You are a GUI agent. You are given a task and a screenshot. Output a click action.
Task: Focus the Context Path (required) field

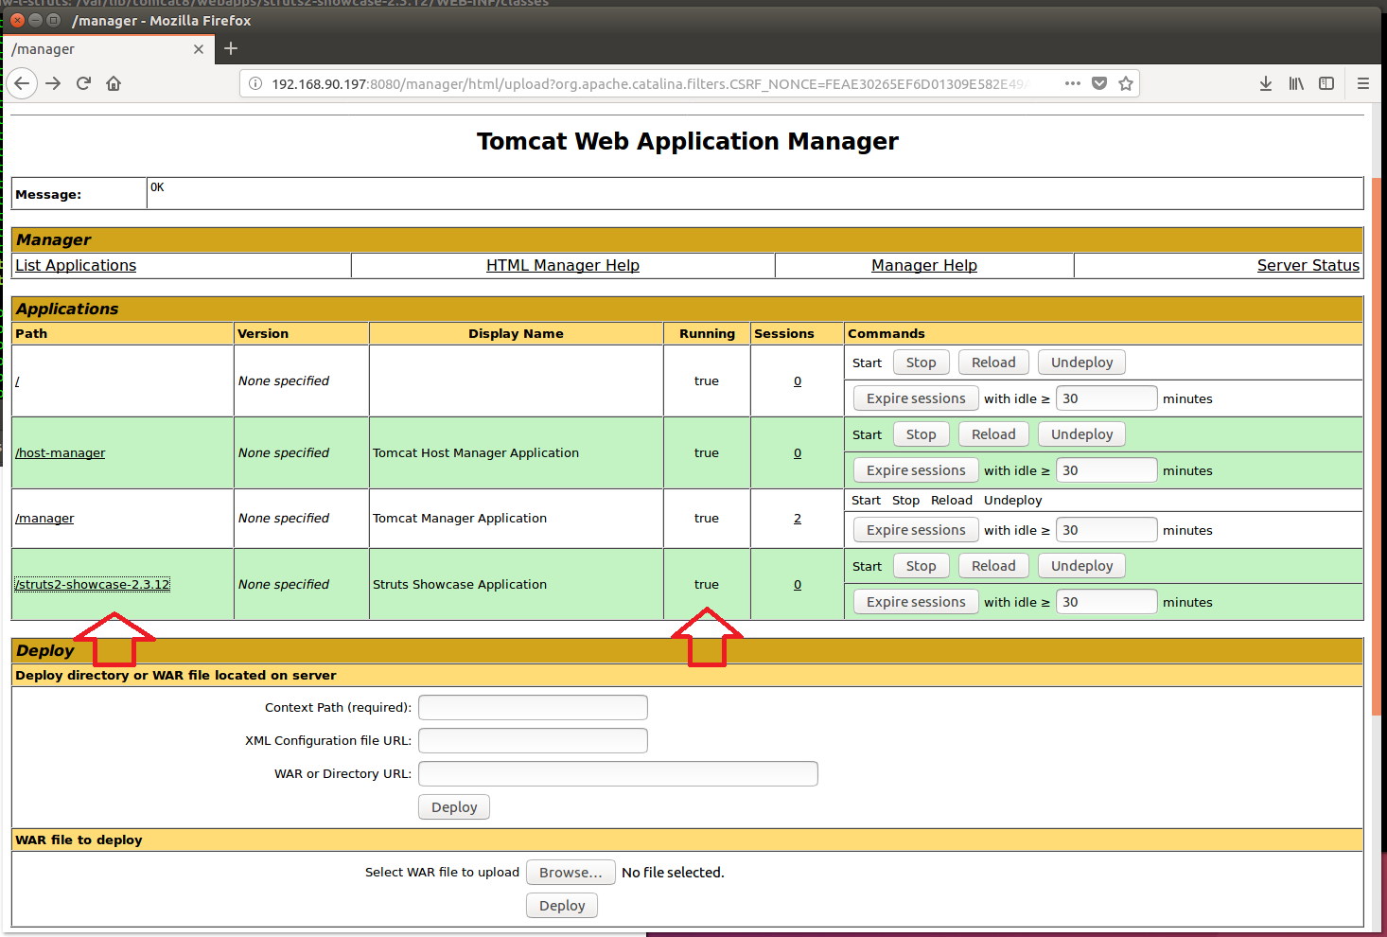(x=534, y=708)
